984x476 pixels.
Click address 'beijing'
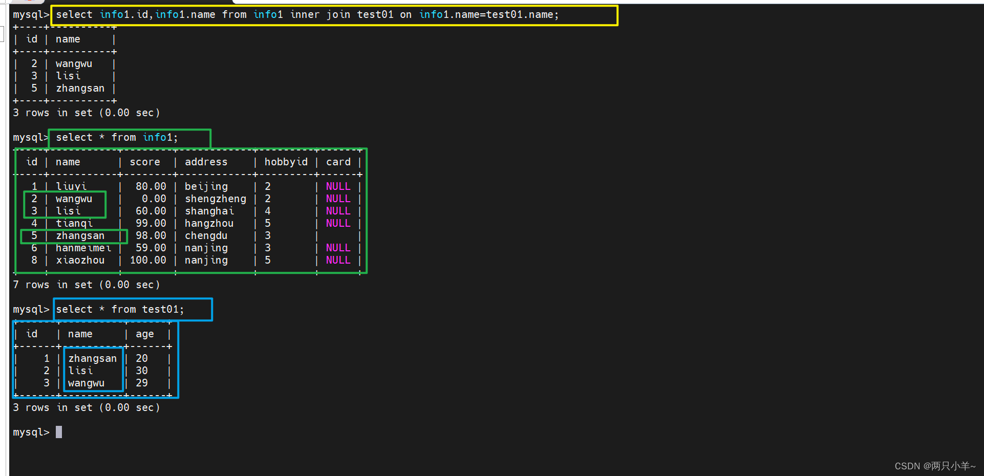[x=206, y=187]
